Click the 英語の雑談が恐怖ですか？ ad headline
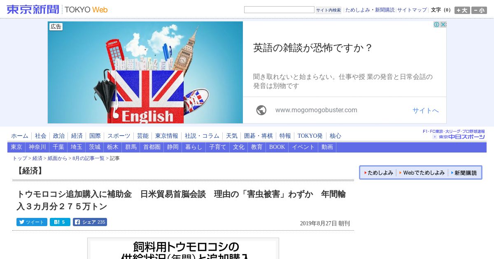The height and width of the screenshot is (259, 494). click(x=313, y=48)
